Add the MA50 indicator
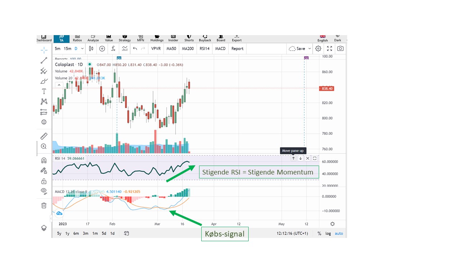 171,49
